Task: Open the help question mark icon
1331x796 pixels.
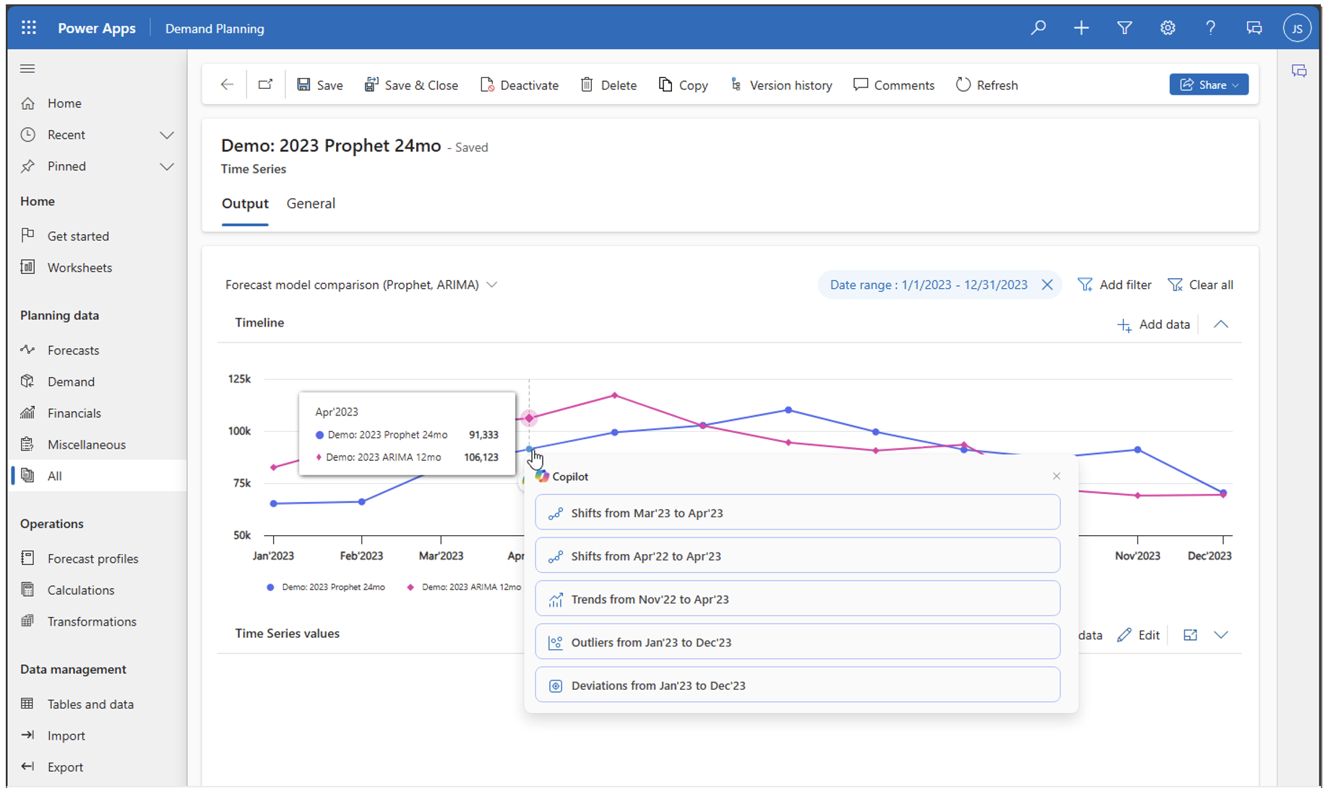Action: (x=1210, y=28)
